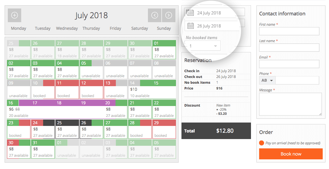Click the Wednesday column header

(x=67, y=28)
